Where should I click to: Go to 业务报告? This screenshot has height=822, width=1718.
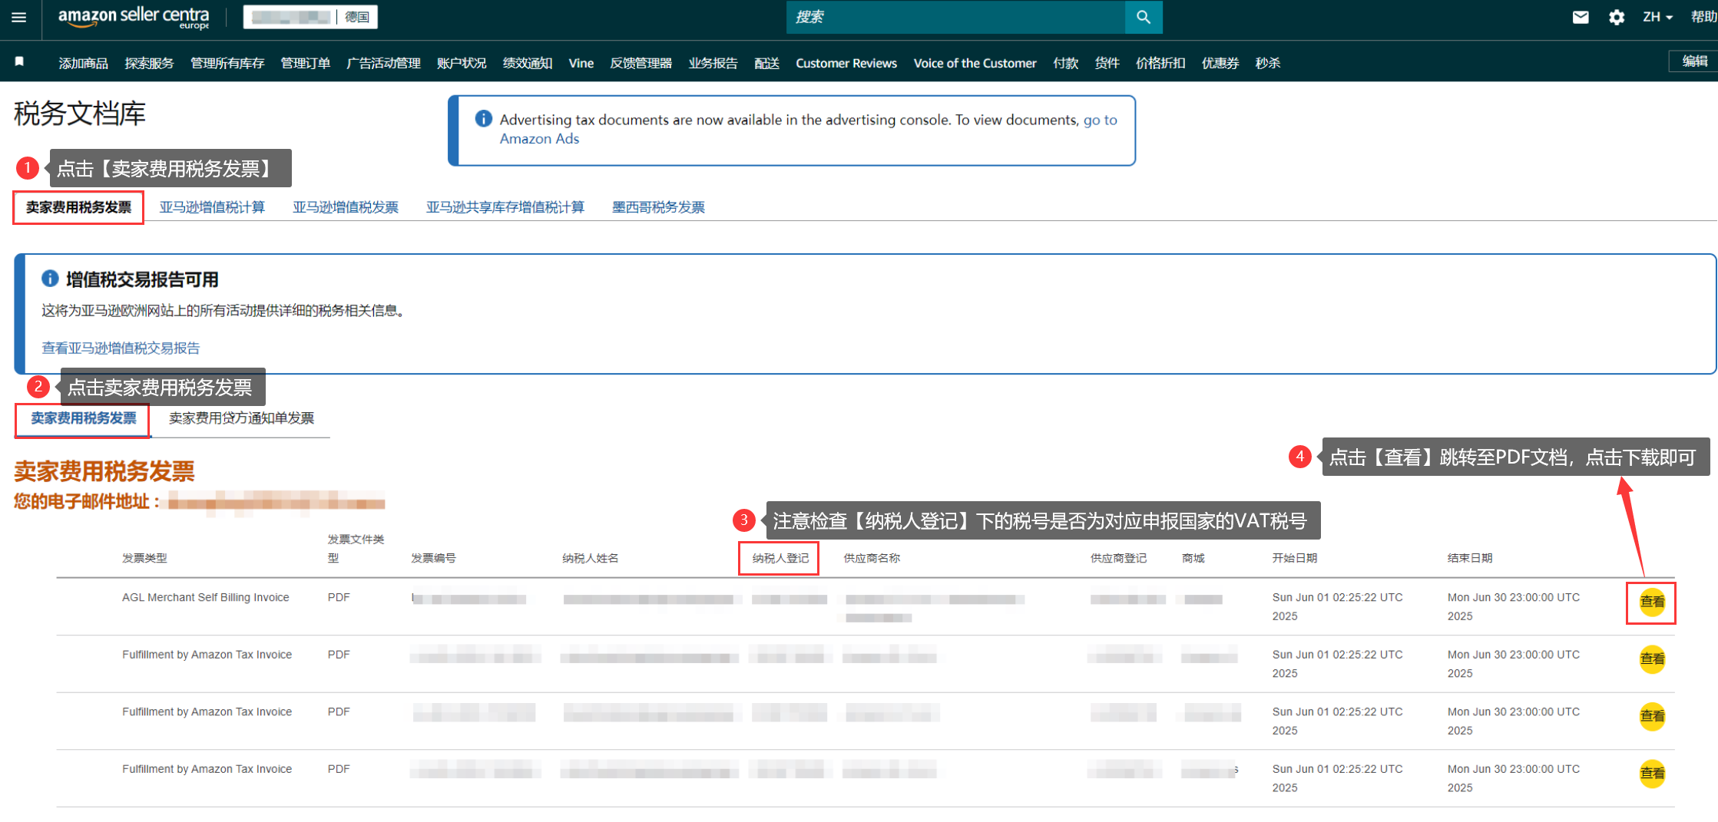713,63
